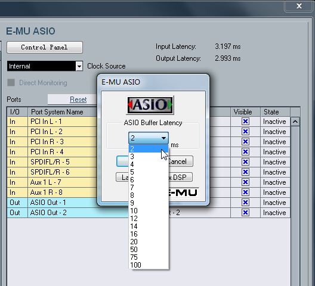Screen dimensions: 315x286
Task: Toggle Visible checkbox for Aux 1 L - 7
Action: (245, 182)
